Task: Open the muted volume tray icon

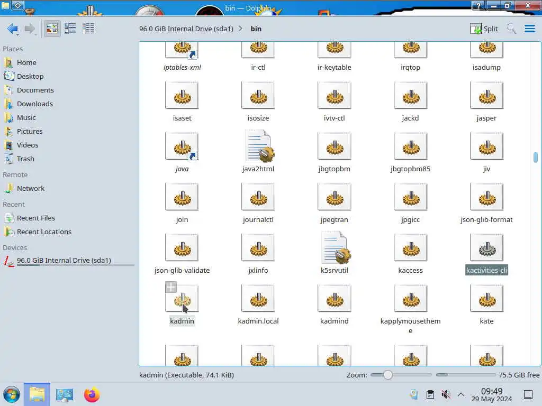Action: 446,394
